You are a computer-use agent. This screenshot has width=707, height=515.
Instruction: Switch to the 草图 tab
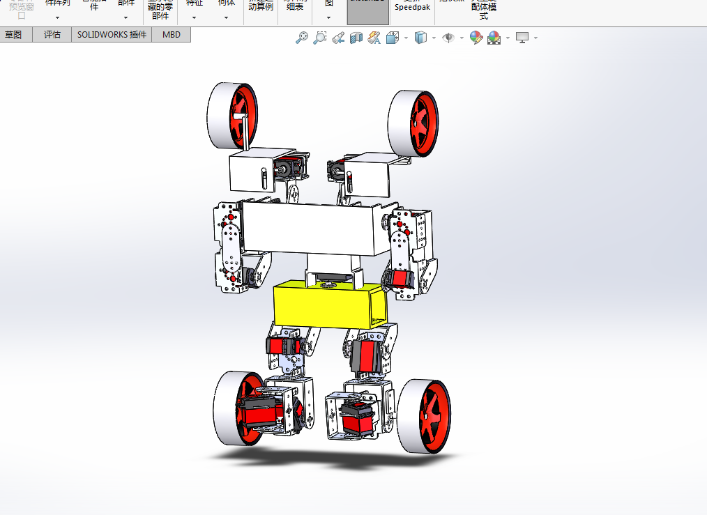[13, 35]
